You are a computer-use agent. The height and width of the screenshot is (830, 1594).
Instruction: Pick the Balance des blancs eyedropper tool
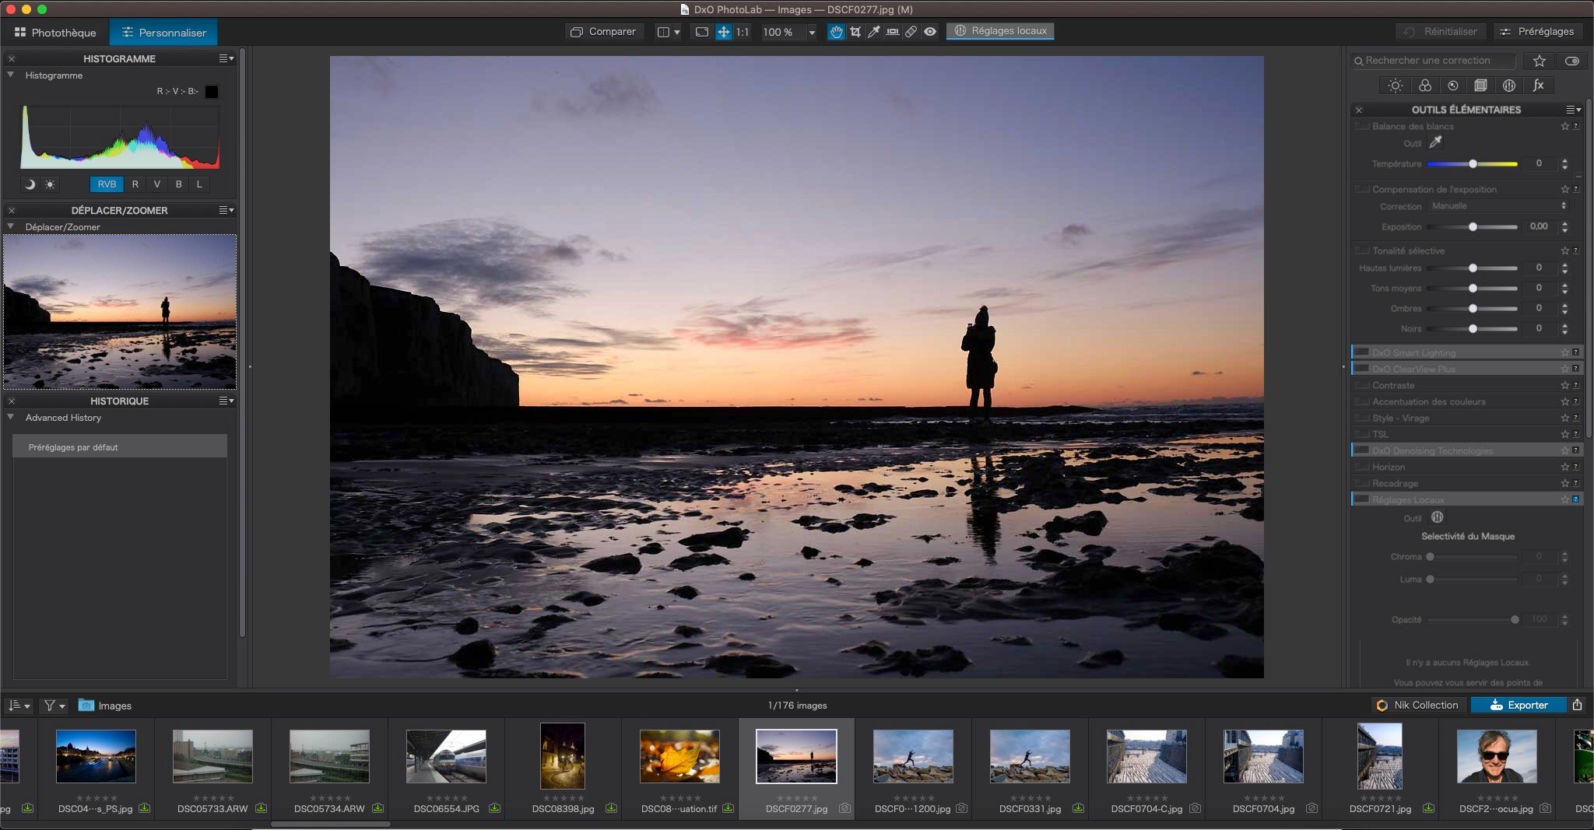click(x=1436, y=142)
